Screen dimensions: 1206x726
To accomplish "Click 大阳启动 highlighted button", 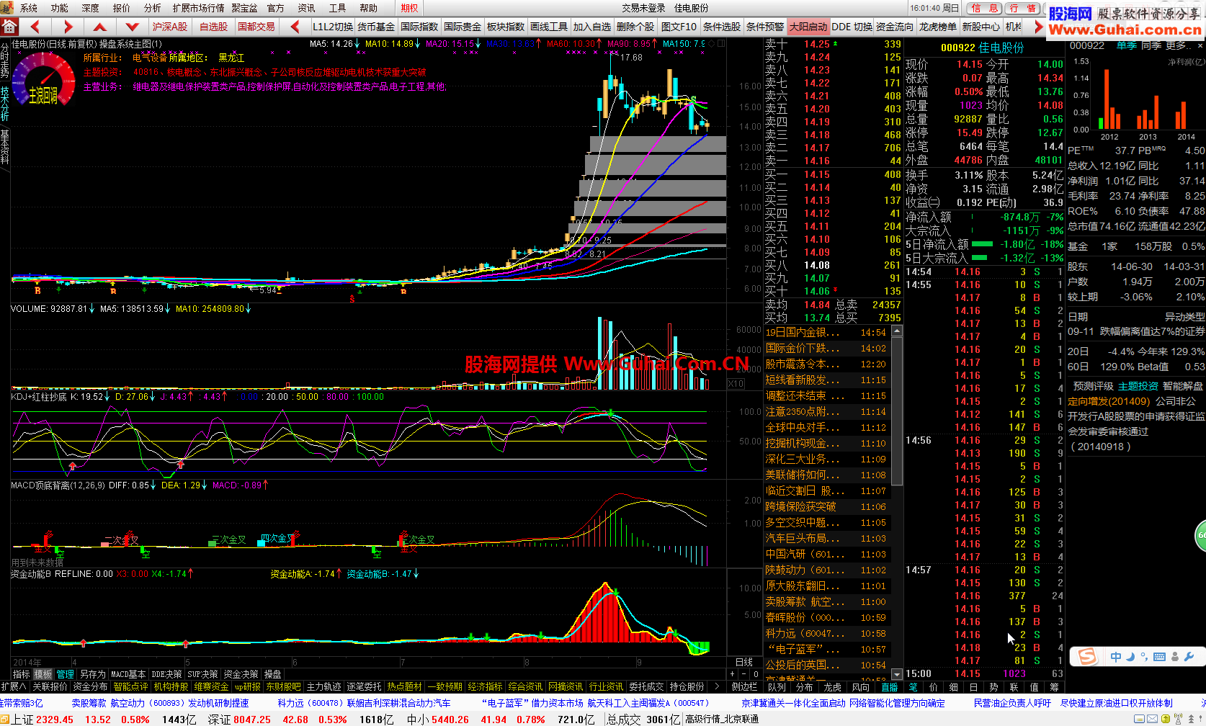I will [808, 27].
